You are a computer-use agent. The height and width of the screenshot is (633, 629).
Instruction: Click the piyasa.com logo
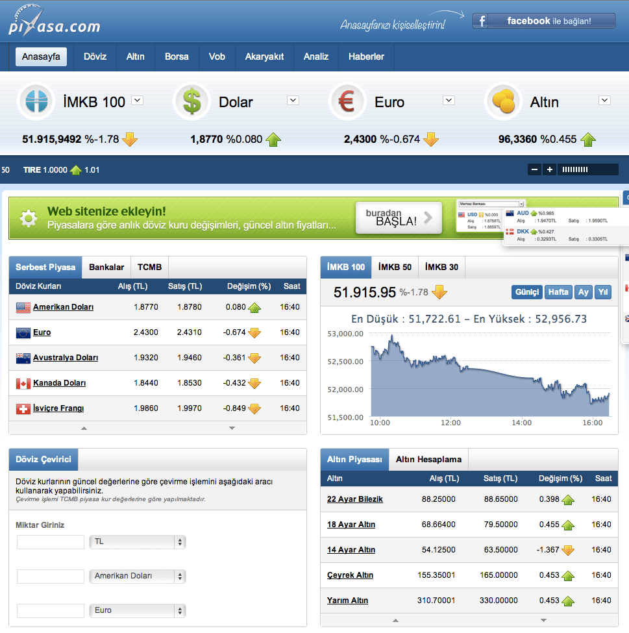click(x=54, y=22)
